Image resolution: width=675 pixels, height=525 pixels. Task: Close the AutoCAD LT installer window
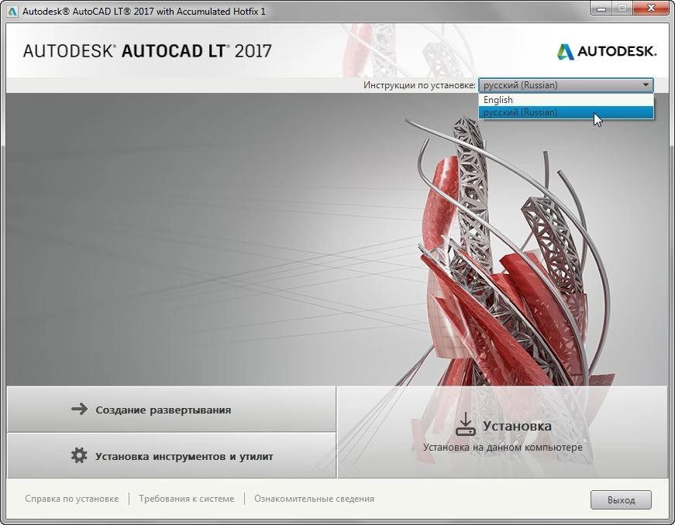tap(651, 9)
